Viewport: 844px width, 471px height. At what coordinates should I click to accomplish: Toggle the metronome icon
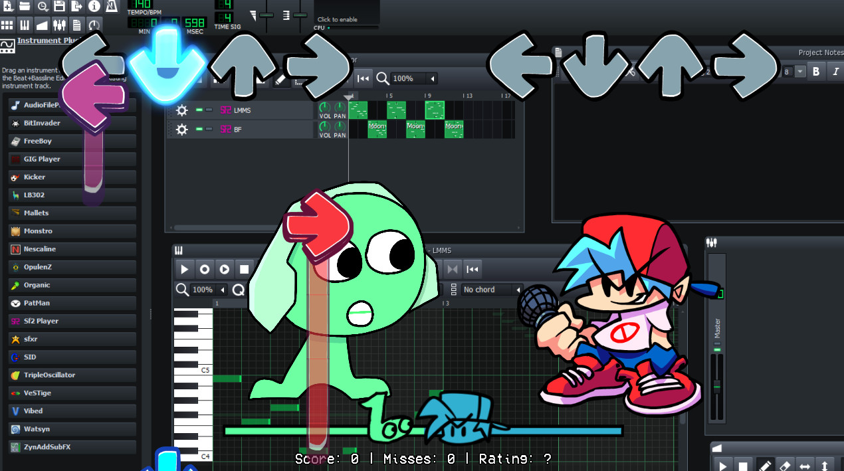click(111, 6)
